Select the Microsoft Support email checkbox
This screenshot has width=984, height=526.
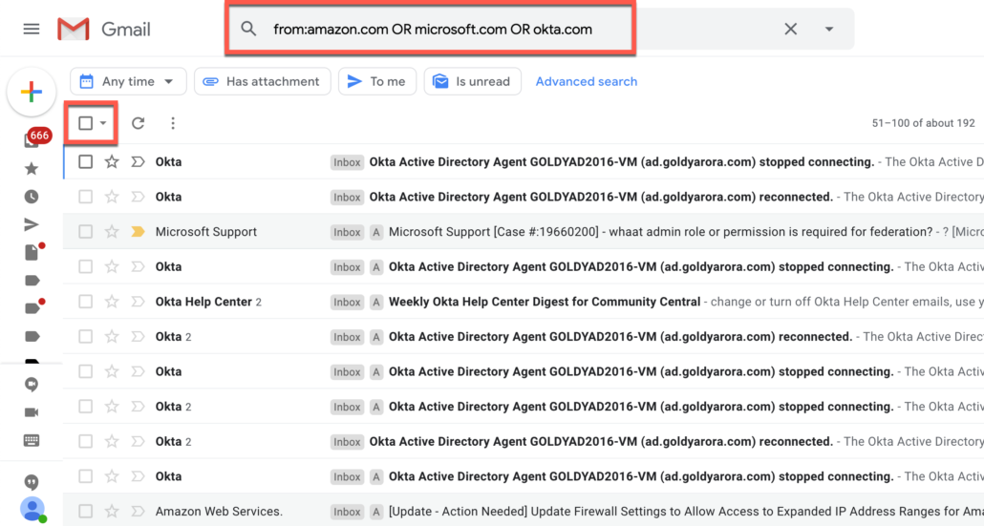click(85, 232)
